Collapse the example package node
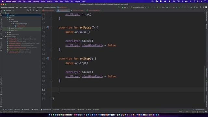 (x=9, y=22)
